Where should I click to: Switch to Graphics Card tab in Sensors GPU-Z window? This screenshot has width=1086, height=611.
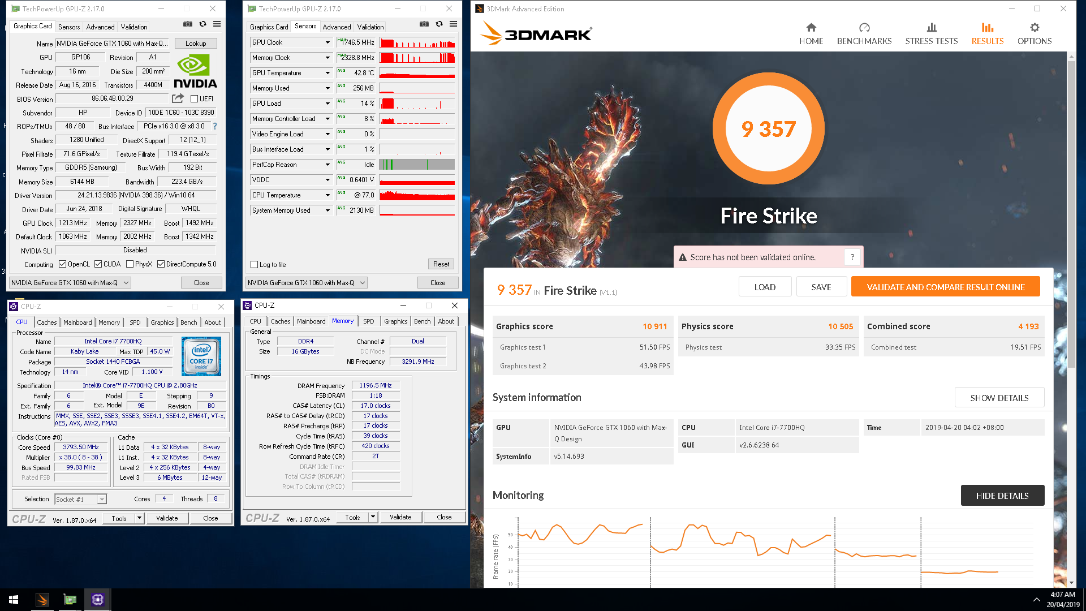point(269,27)
